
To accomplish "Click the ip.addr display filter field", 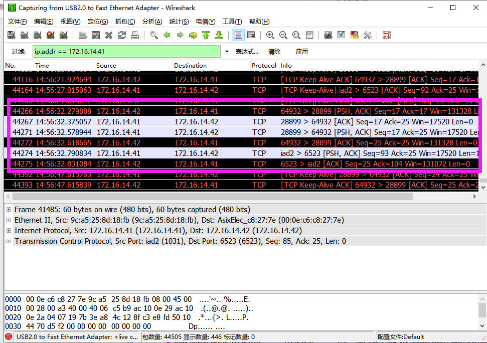I will [127, 52].
